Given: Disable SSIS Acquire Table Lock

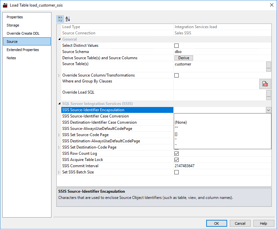Looking at the screenshot, I should pos(176,160).
